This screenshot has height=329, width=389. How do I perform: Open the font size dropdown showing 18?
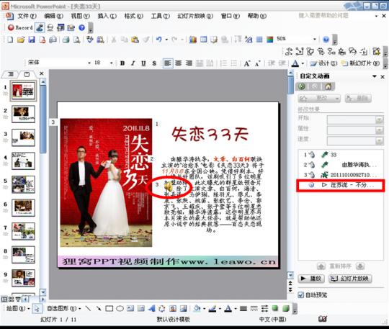pos(112,63)
